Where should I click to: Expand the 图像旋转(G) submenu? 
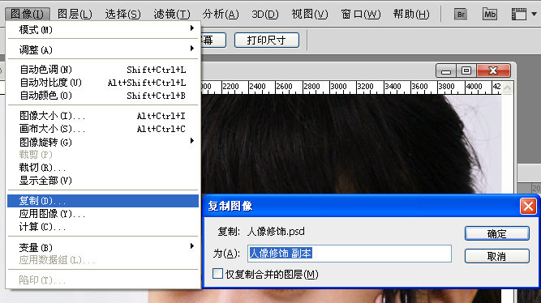(103, 142)
